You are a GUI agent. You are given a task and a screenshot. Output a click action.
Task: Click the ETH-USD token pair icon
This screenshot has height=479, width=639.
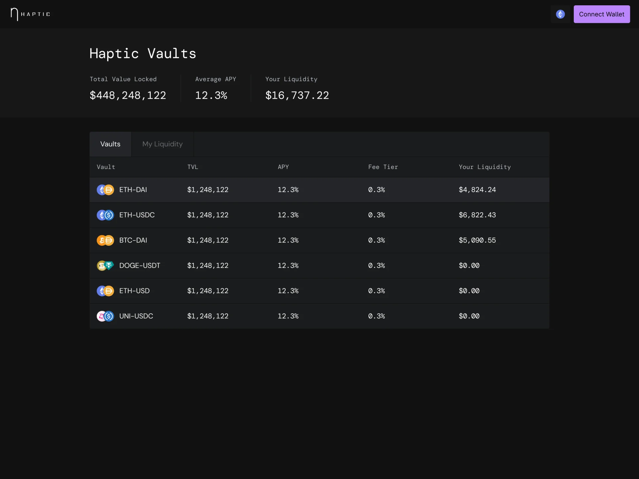pyautogui.click(x=105, y=291)
